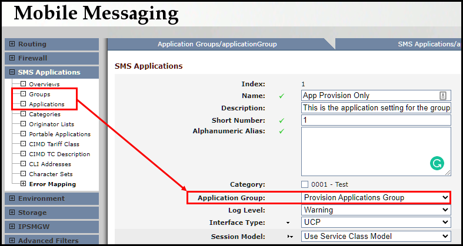Screen dimensions: 463x246
Task: Click the green checkmark next to Short Number
Action: (281, 120)
